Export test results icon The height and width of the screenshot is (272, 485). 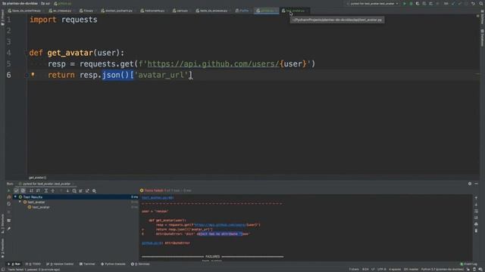tap(88, 191)
